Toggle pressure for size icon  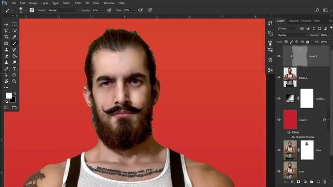click(x=150, y=10)
